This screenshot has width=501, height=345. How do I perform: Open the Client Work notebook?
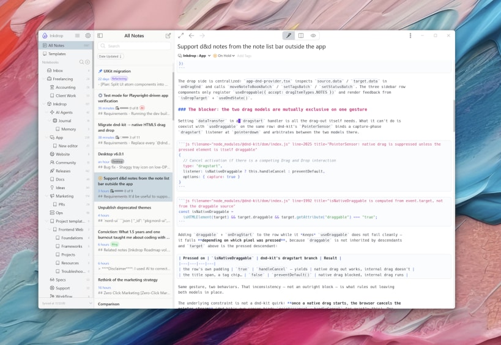66,95
